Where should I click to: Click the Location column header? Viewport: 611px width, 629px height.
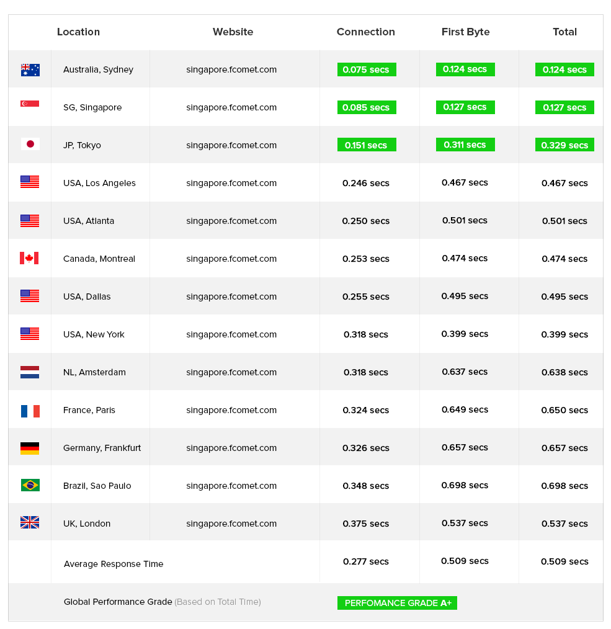[x=78, y=32]
